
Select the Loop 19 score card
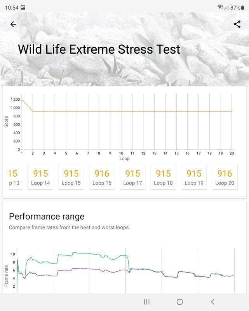194,177
